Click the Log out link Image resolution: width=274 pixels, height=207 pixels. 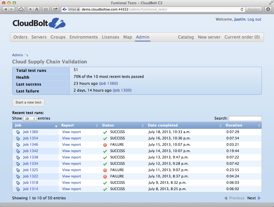click(254, 19)
